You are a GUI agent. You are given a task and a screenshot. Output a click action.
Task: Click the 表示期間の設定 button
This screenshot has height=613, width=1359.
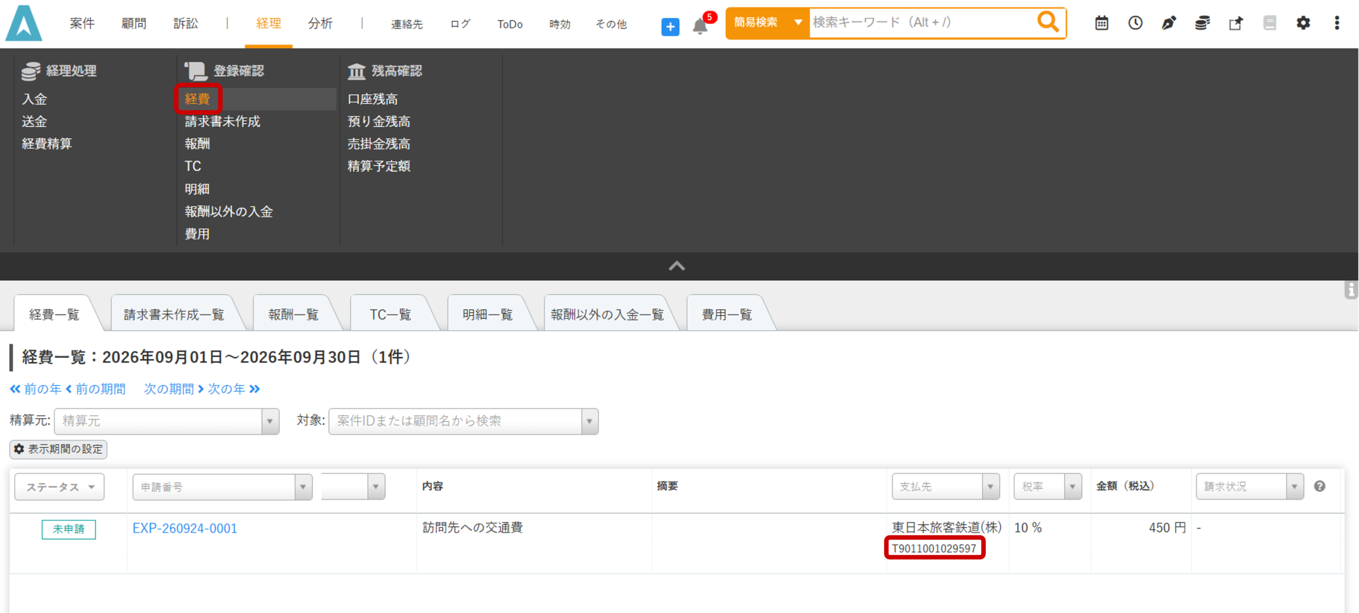[x=58, y=449]
